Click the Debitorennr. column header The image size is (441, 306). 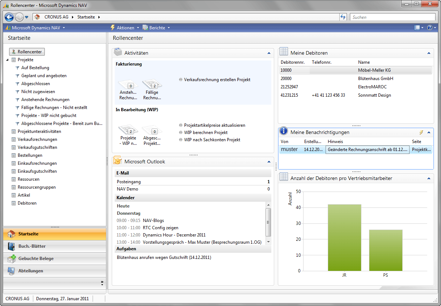pyautogui.click(x=293, y=62)
